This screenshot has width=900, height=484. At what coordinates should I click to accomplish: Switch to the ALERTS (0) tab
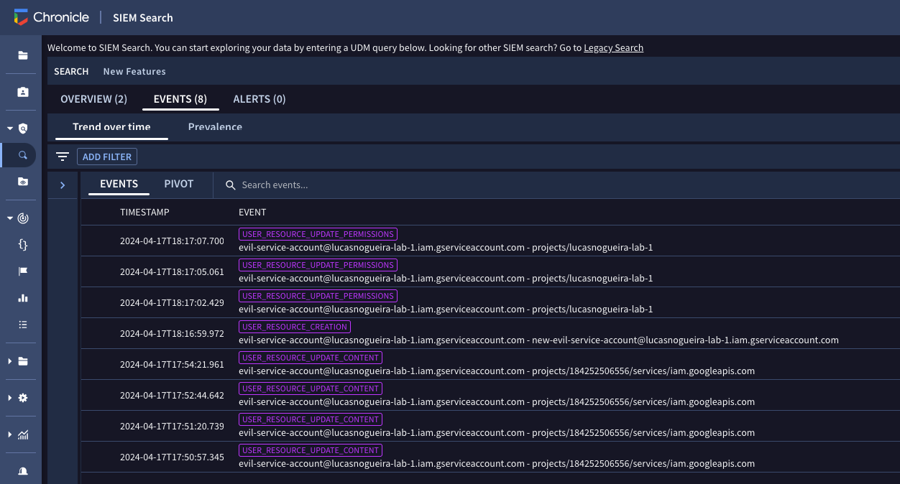[259, 98]
